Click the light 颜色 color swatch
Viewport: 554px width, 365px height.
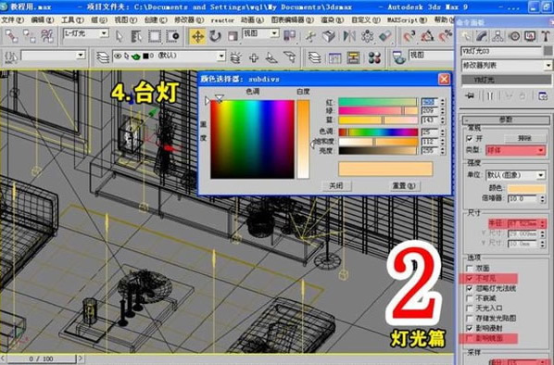point(526,188)
